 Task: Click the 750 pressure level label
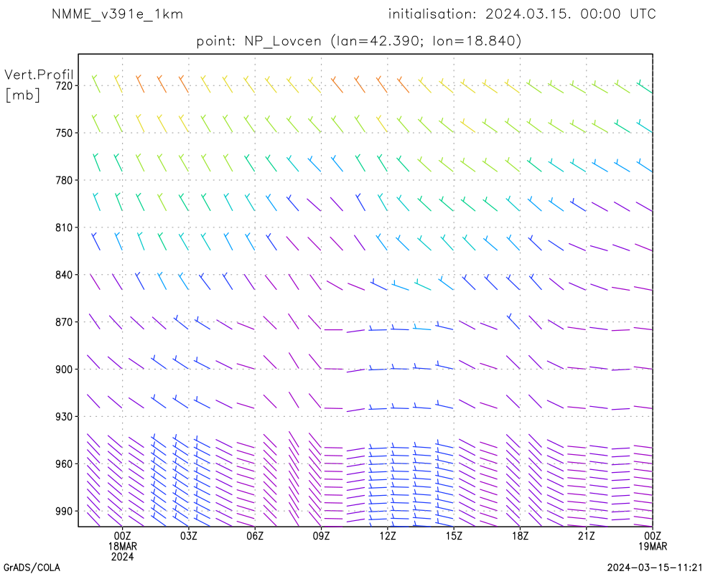(64, 133)
